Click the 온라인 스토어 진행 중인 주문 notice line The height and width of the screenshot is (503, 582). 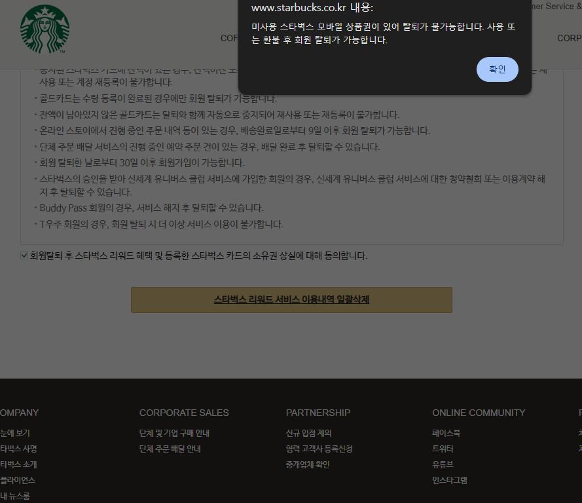(x=234, y=131)
